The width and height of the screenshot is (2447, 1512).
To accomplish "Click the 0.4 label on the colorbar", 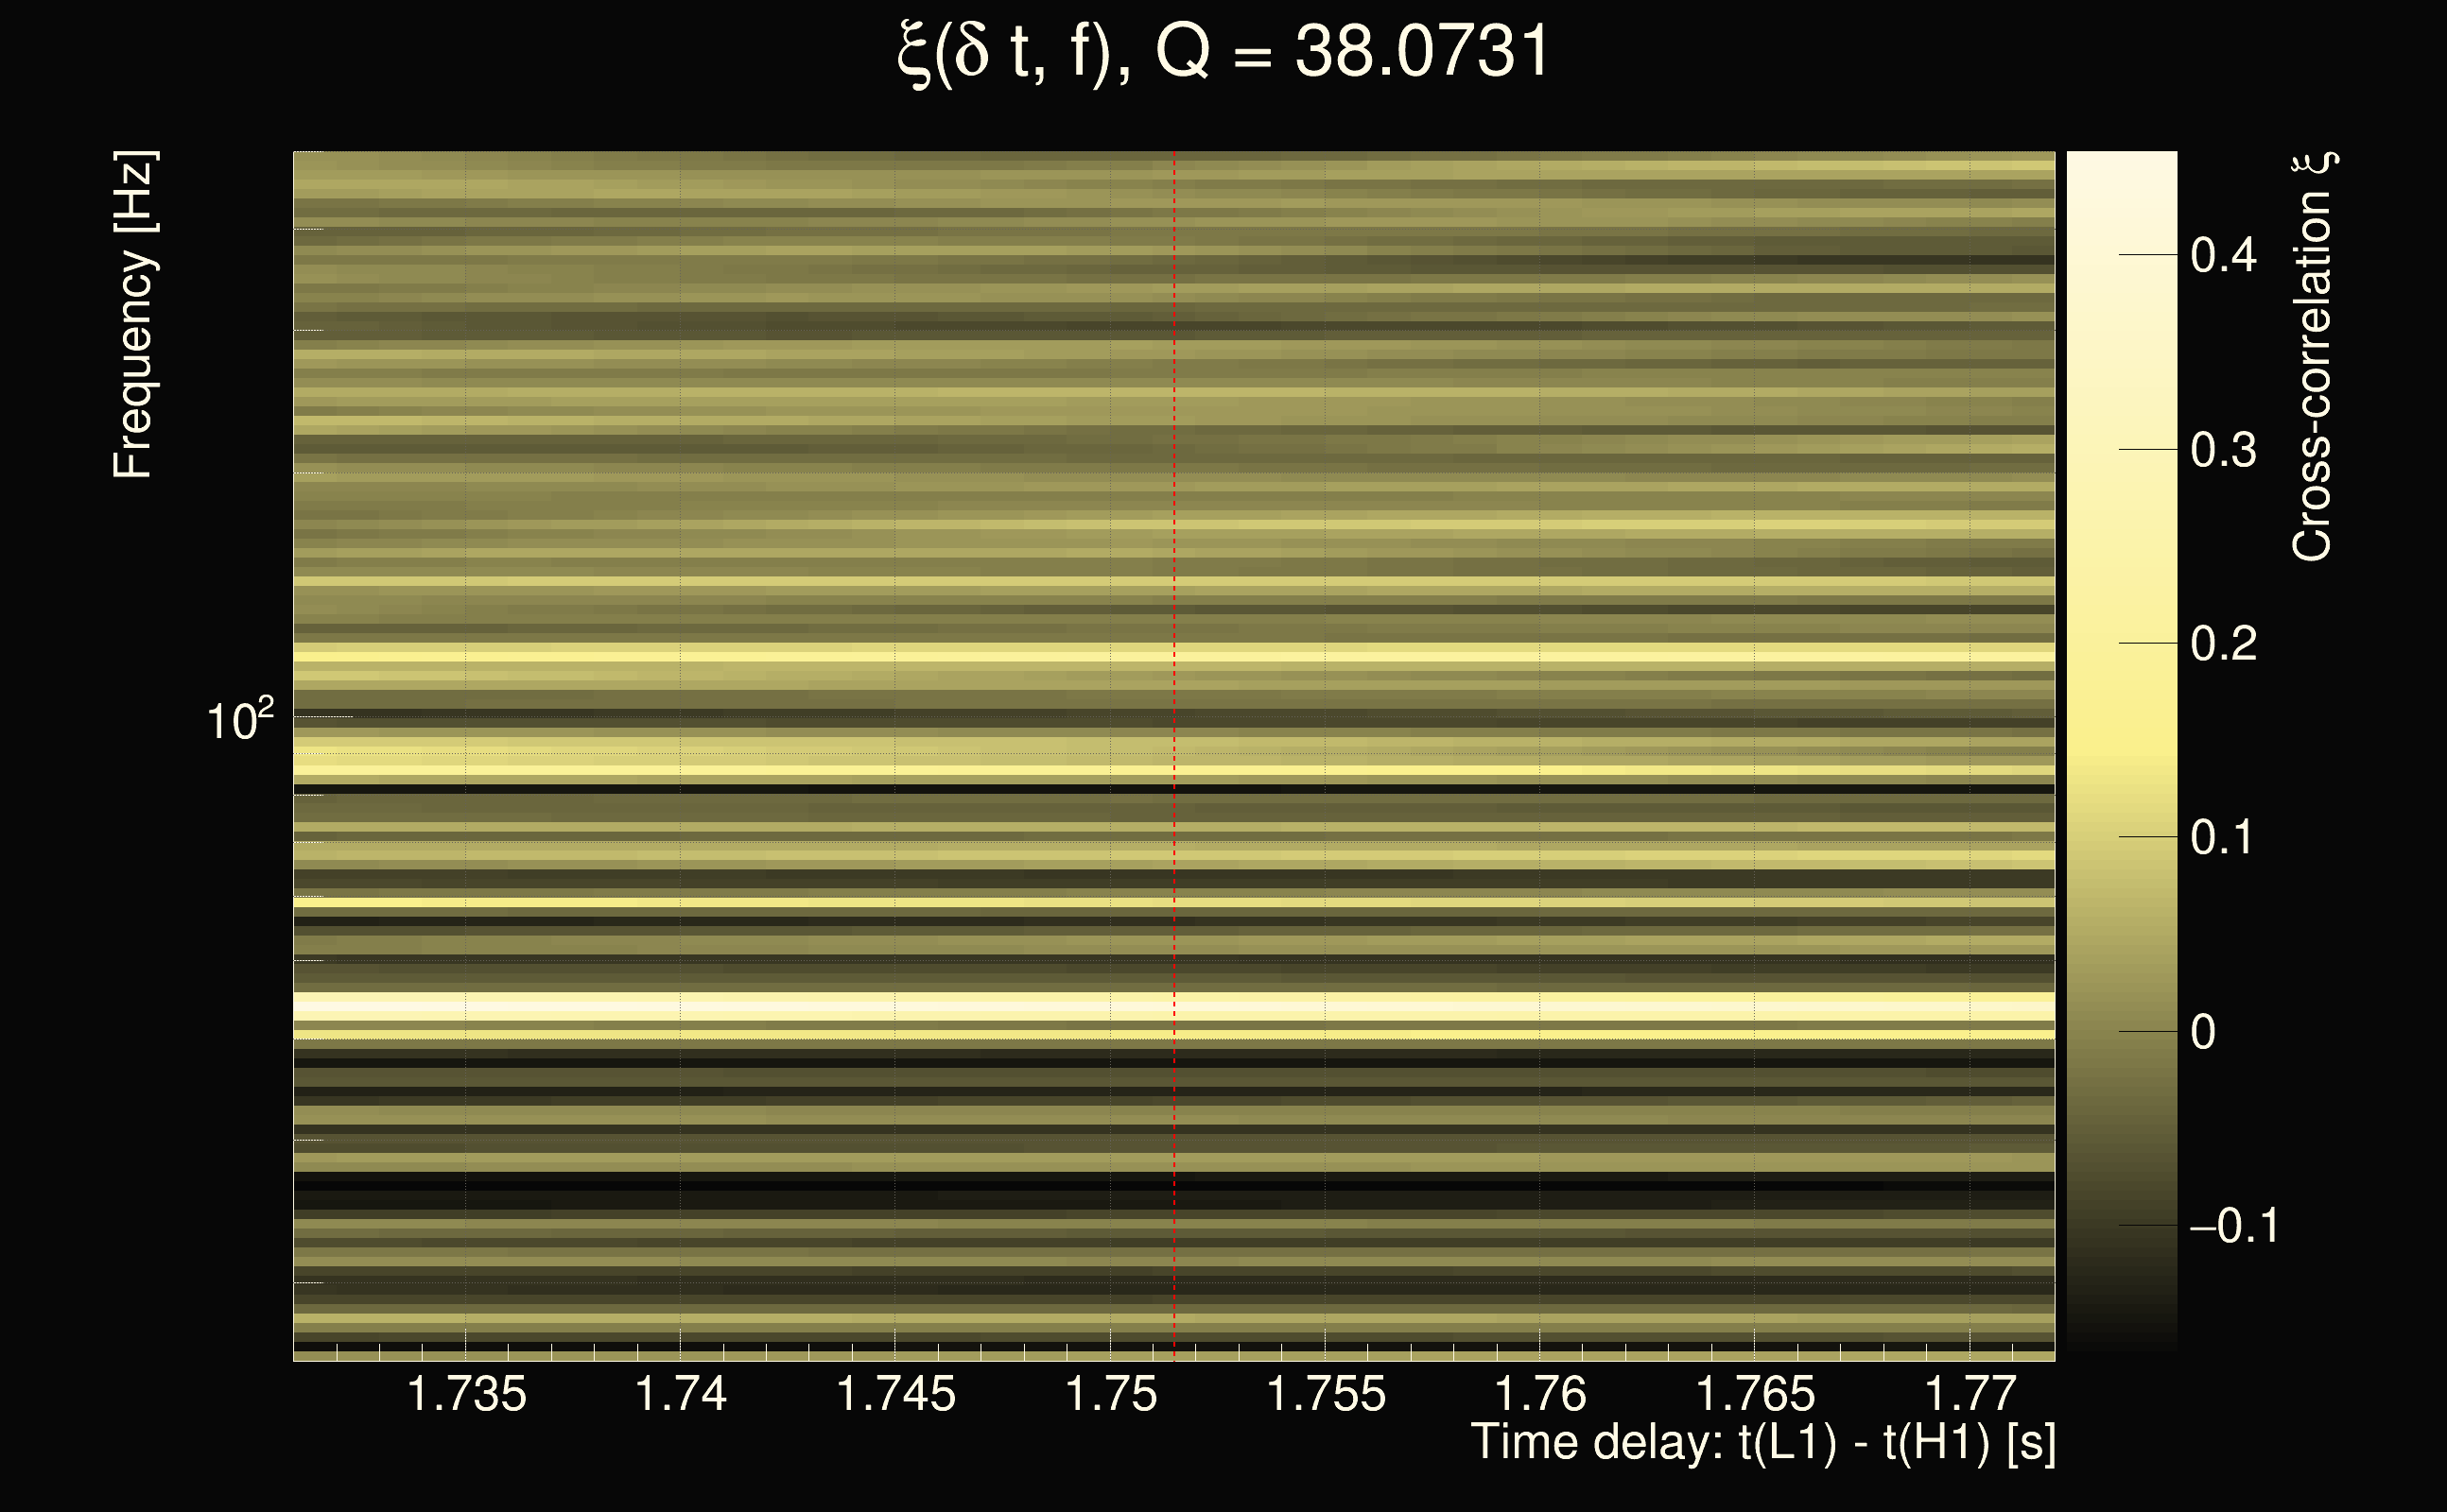I will [2223, 255].
